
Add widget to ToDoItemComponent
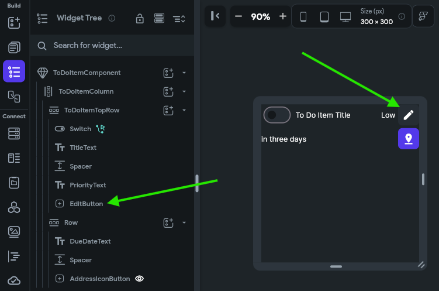168,73
